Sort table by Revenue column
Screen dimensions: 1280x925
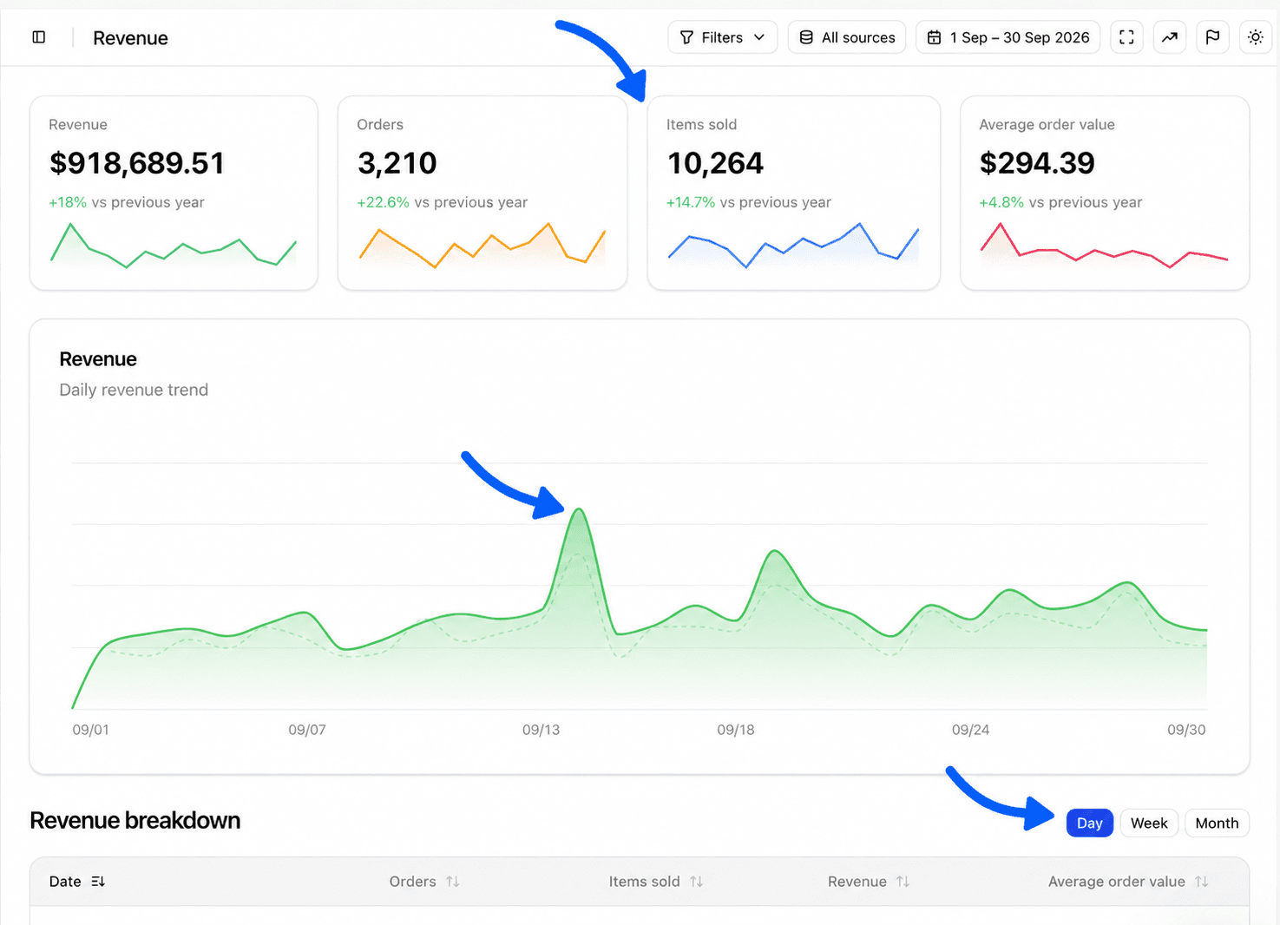tap(869, 882)
